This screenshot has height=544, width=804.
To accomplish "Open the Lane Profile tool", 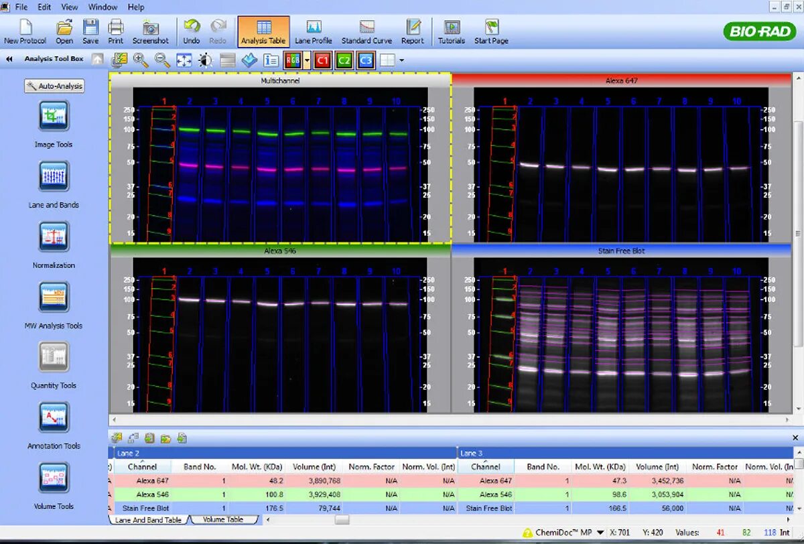I will [314, 31].
